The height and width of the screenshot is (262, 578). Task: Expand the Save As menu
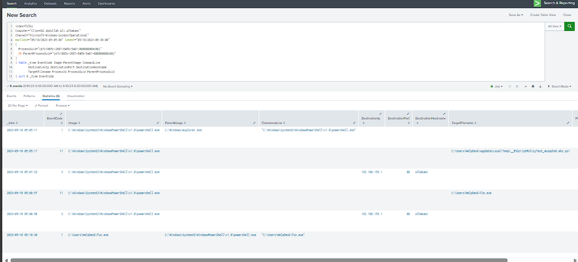click(x=516, y=15)
